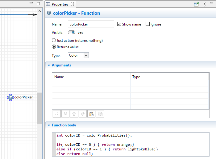Click the add argument plus icon

56,114
